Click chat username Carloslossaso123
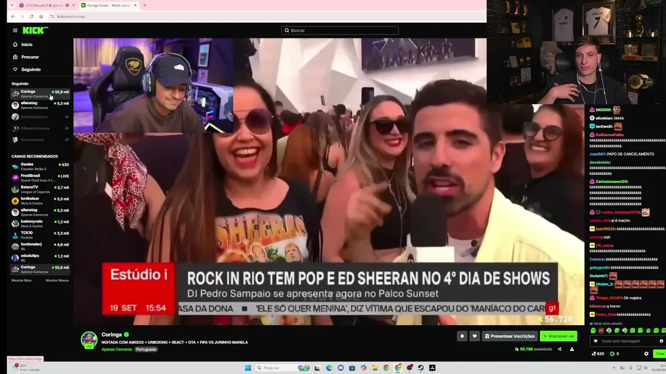 (x=611, y=181)
